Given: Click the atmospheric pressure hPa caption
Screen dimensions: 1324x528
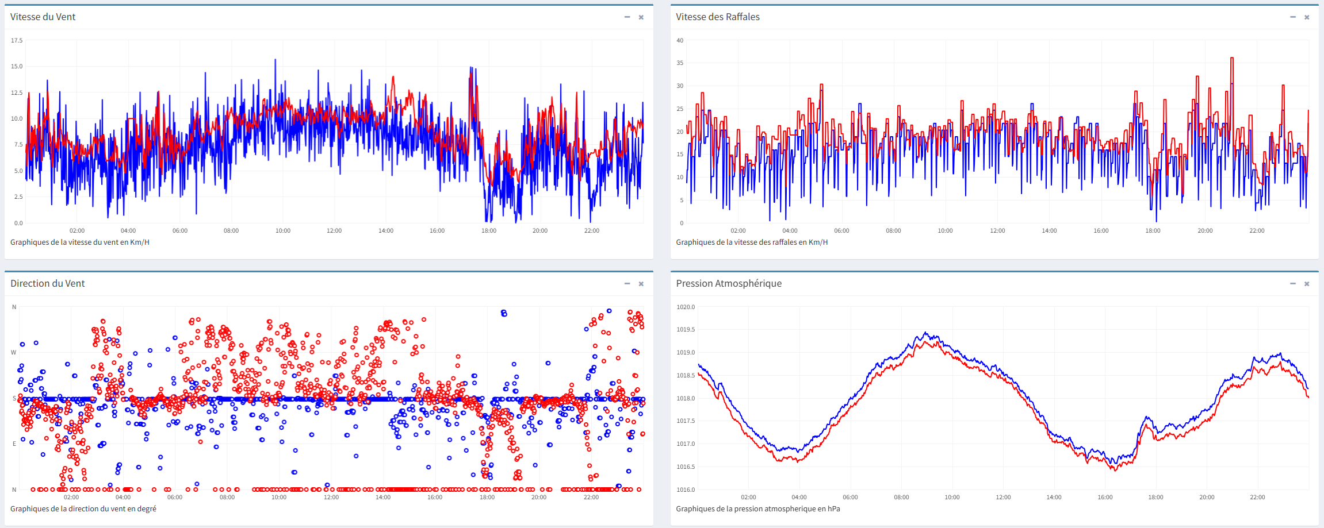Looking at the screenshot, I should point(757,509).
